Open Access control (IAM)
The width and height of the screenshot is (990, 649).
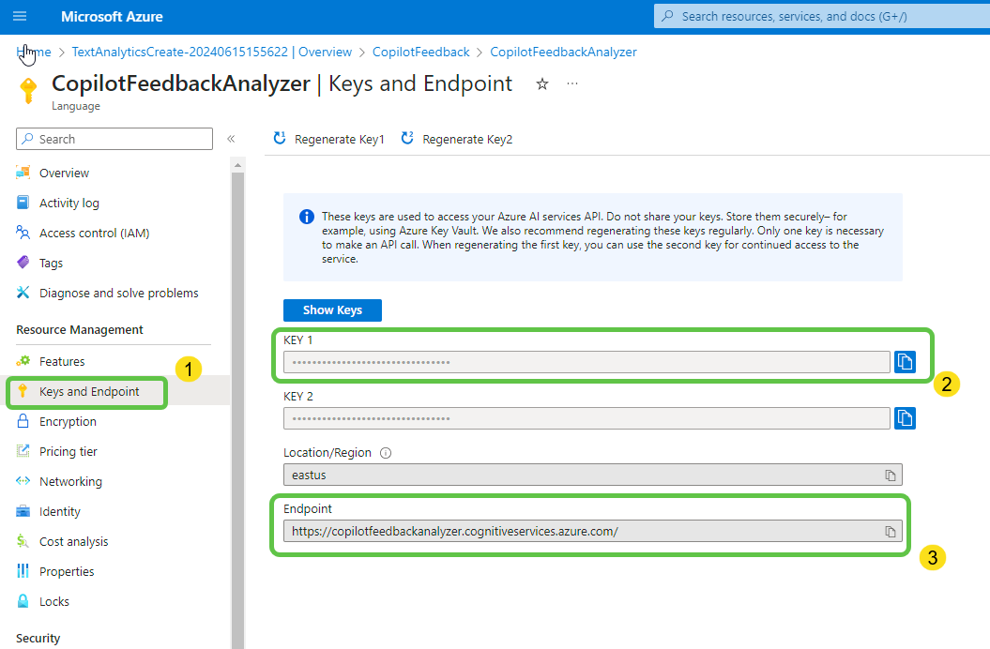94,234
